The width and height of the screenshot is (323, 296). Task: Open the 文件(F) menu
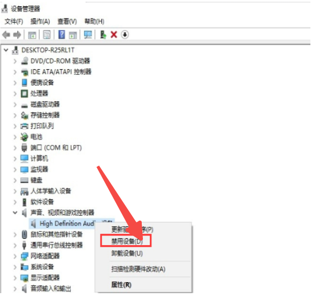[x=14, y=21]
